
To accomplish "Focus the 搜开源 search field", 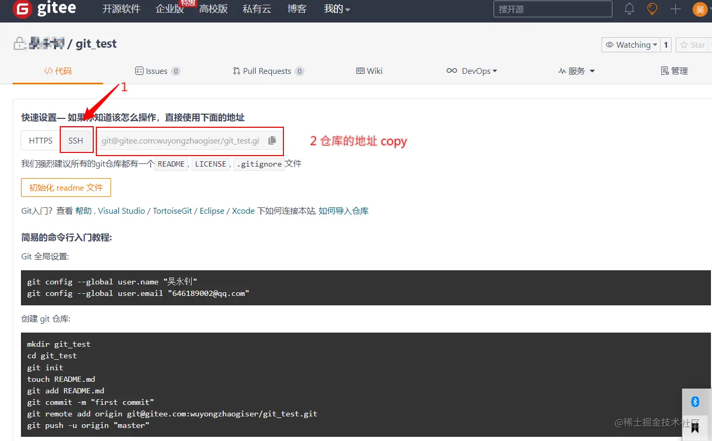I will point(553,9).
